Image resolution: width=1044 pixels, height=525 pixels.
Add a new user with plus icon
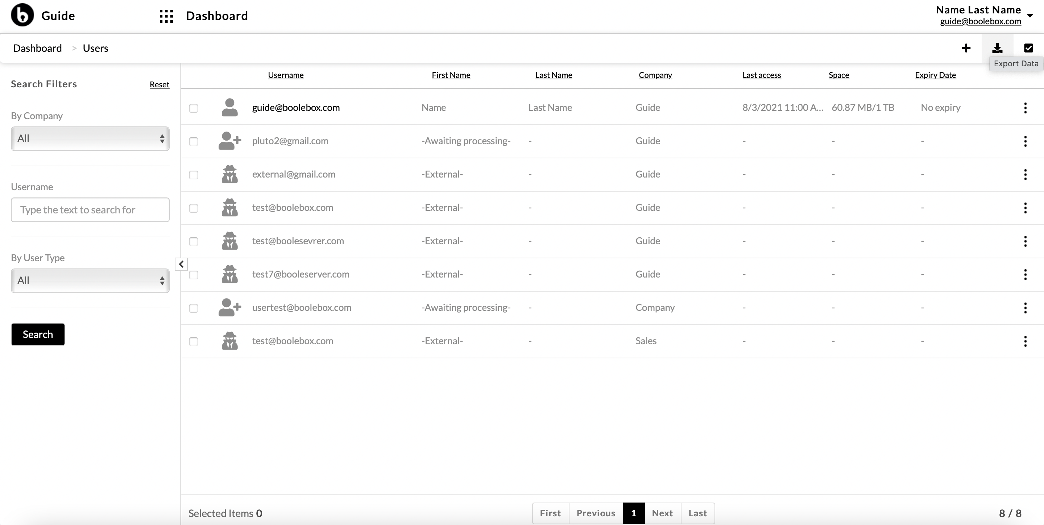coord(966,48)
